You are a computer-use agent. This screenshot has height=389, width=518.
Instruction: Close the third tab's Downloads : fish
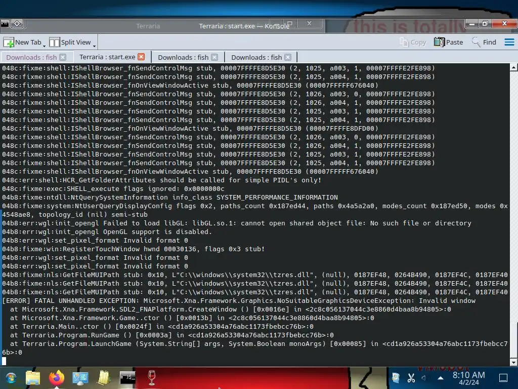tap(214, 57)
